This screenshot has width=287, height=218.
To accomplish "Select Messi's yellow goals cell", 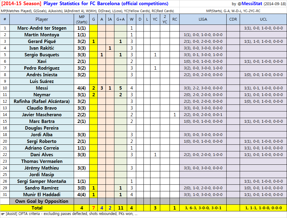I will pos(93,88).
